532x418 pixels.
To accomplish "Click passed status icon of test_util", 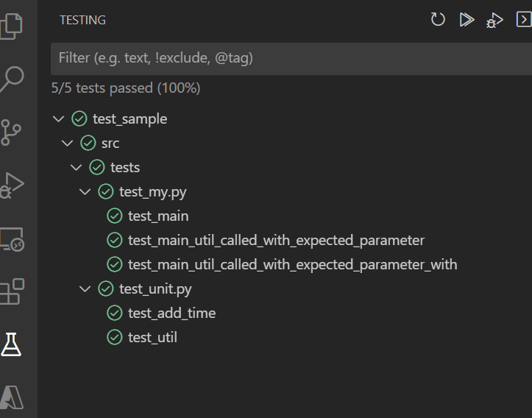I will point(115,337).
